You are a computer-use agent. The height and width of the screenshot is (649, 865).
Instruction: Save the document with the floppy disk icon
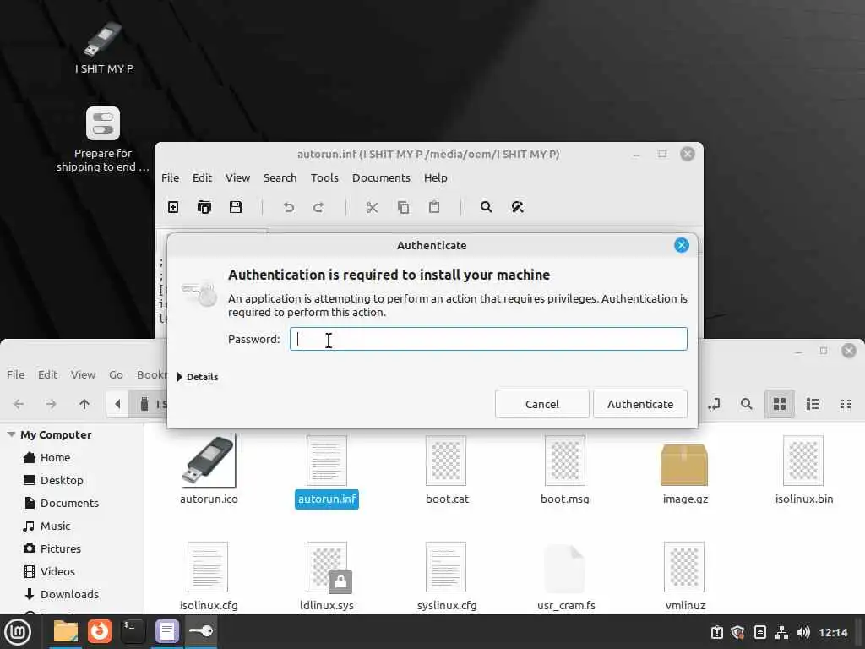click(x=236, y=207)
